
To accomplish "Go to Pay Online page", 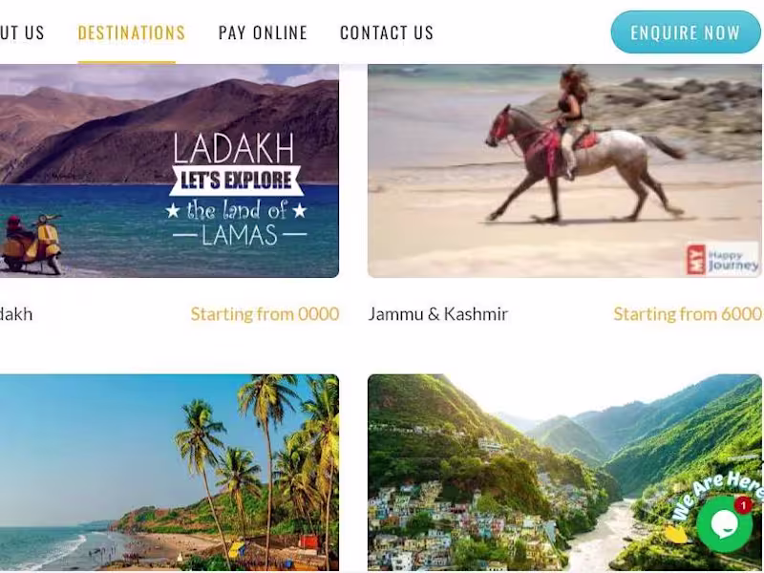I will (263, 32).
